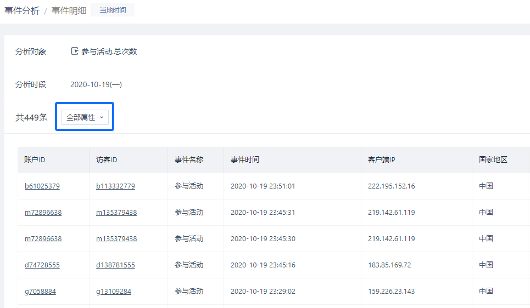
Task: Click the 事件时间 column header
Action: tap(244, 160)
